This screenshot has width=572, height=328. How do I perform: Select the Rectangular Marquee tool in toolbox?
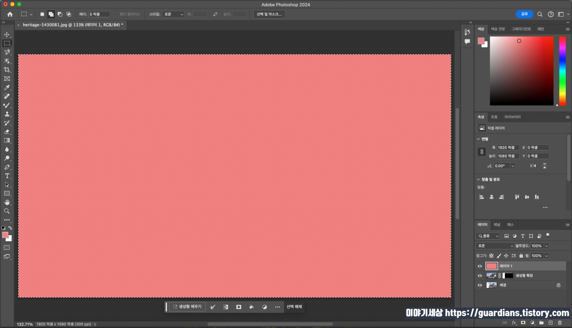(7, 43)
